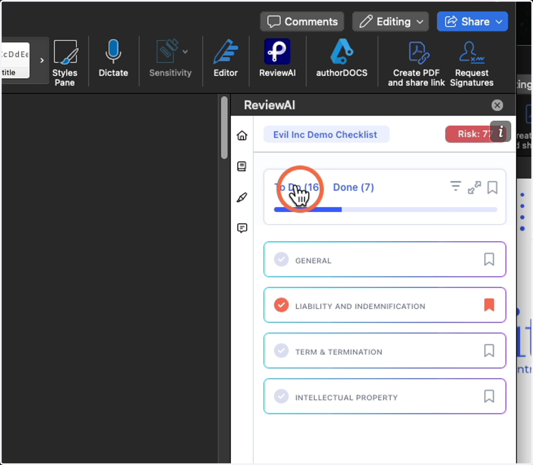Open the Sensitivity ribbon button
This screenshot has height=465, width=533.
171,58
